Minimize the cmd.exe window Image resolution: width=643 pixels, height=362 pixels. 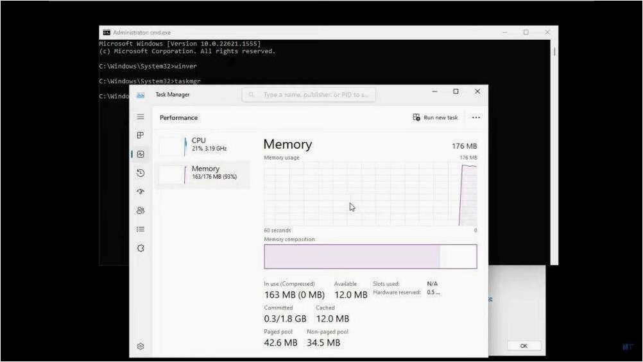click(505, 32)
